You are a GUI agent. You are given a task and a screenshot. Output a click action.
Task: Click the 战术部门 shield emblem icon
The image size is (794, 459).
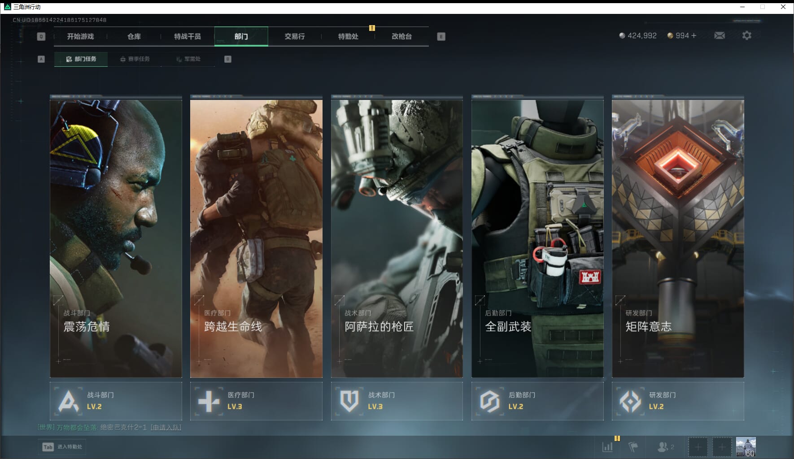pos(349,401)
